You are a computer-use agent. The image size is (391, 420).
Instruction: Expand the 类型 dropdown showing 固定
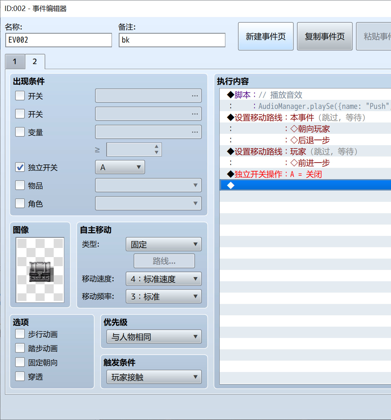coord(164,244)
